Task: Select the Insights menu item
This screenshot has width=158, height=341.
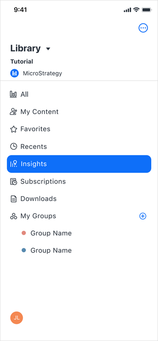Action: [79, 164]
